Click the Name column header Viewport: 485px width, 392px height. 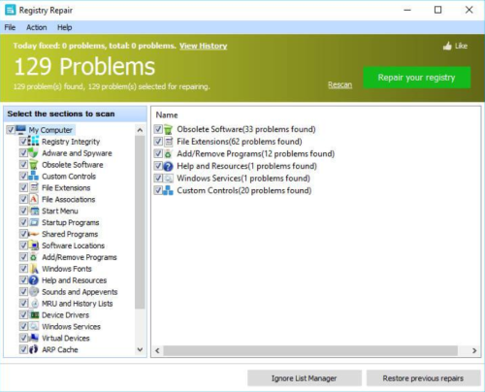(x=167, y=115)
